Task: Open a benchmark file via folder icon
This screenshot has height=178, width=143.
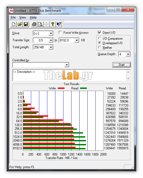Action: pos(20,24)
